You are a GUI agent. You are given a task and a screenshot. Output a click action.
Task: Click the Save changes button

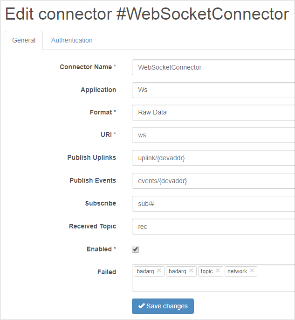point(163,306)
